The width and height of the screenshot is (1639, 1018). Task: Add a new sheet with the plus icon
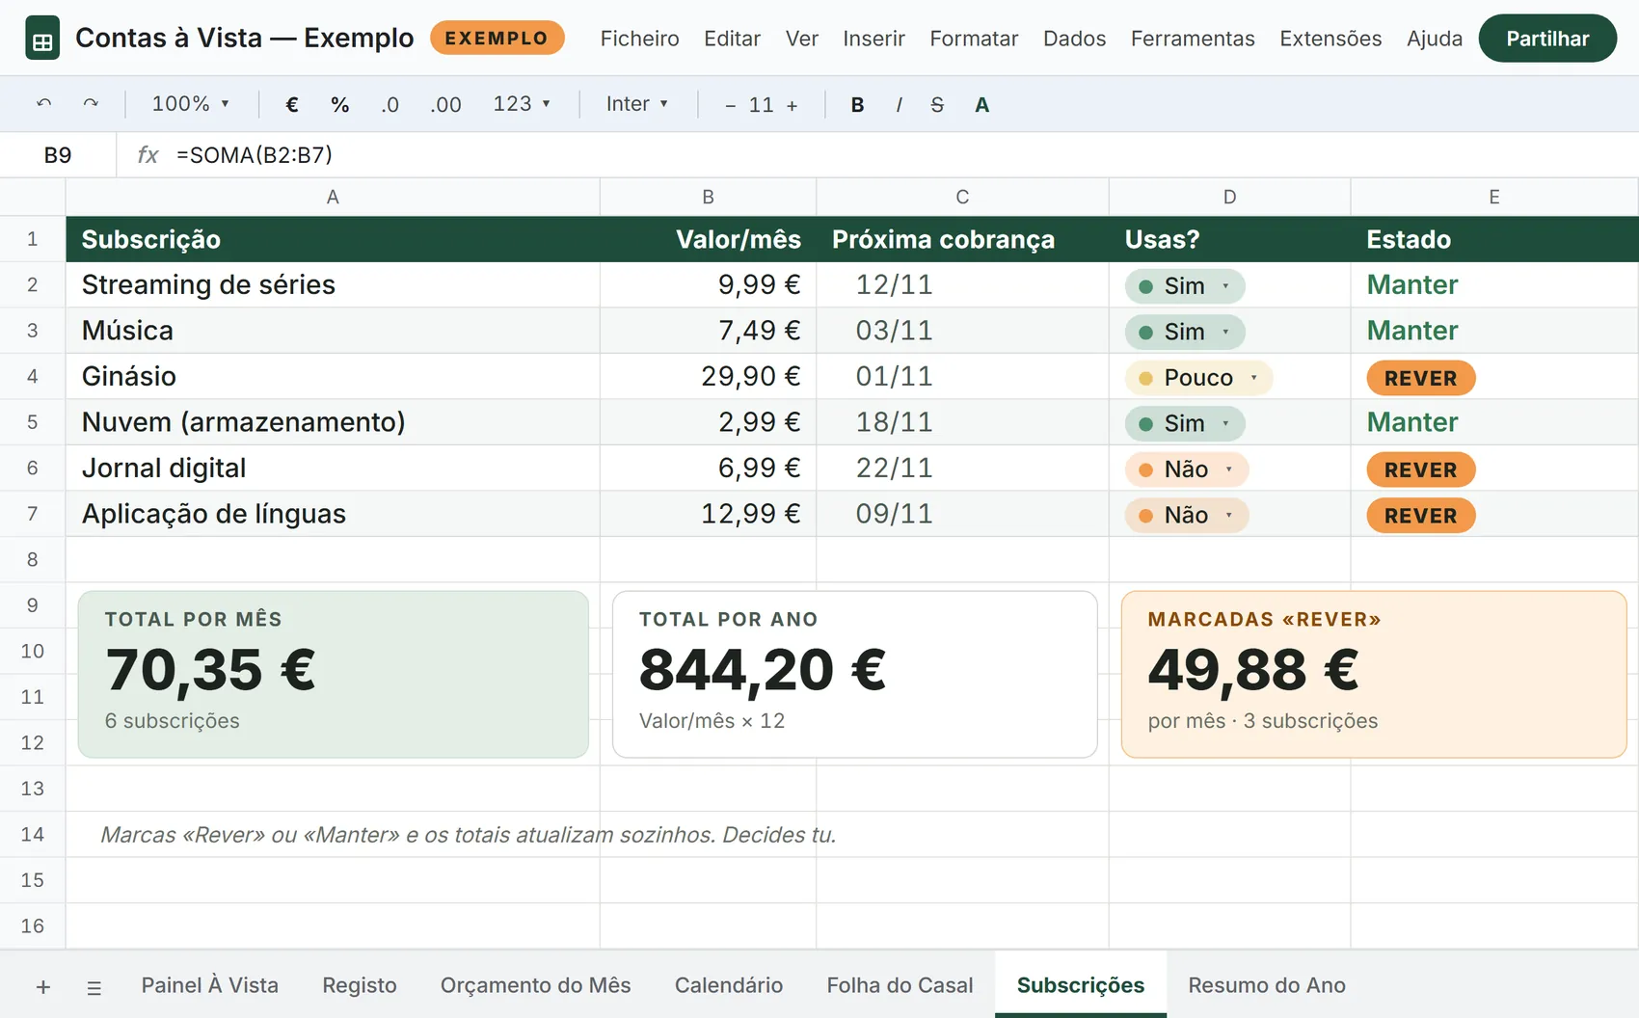tap(43, 986)
